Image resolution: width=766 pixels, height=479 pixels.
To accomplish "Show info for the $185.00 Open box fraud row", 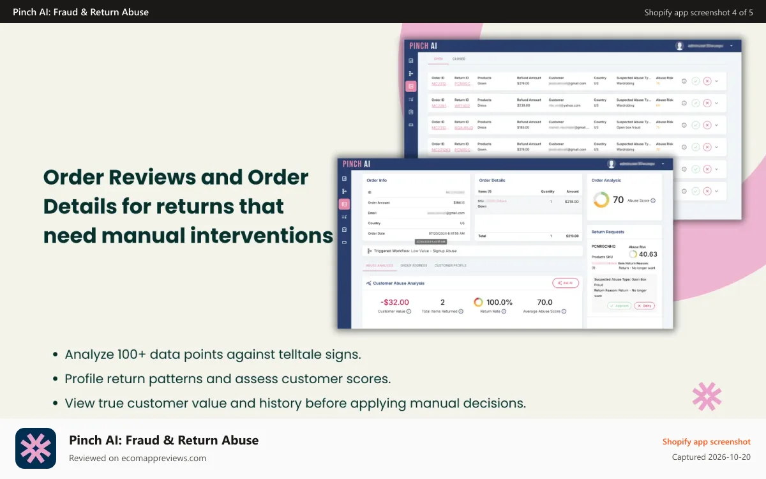I will point(684,125).
